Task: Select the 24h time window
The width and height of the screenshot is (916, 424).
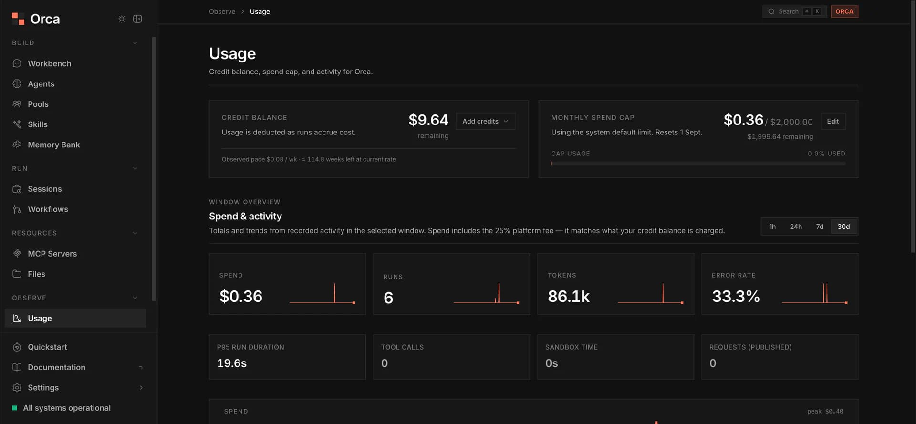Action: pos(796,227)
